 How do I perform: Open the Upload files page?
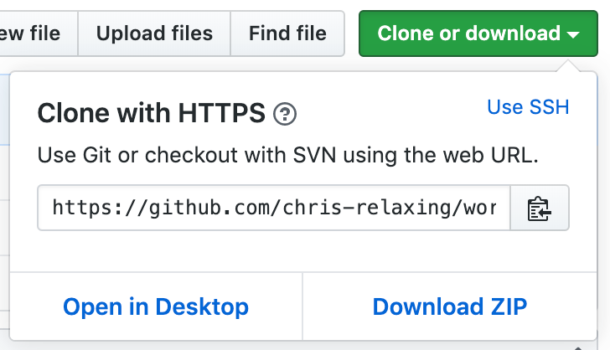(154, 33)
